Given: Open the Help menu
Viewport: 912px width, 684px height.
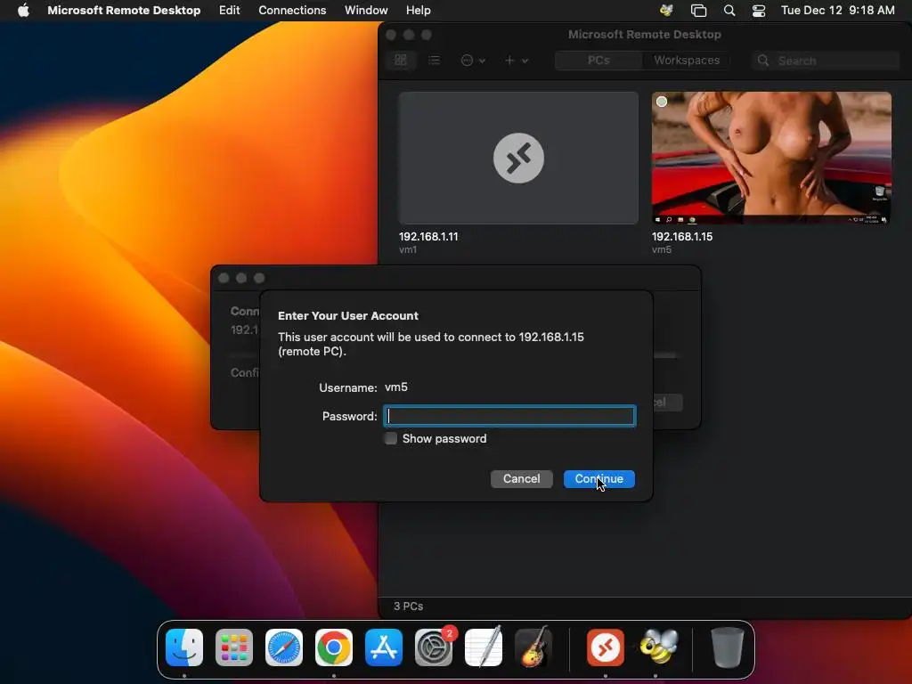Looking at the screenshot, I should tap(418, 10).
